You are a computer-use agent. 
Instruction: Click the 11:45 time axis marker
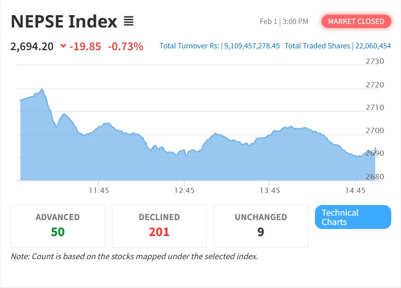(x=99, y=190)
